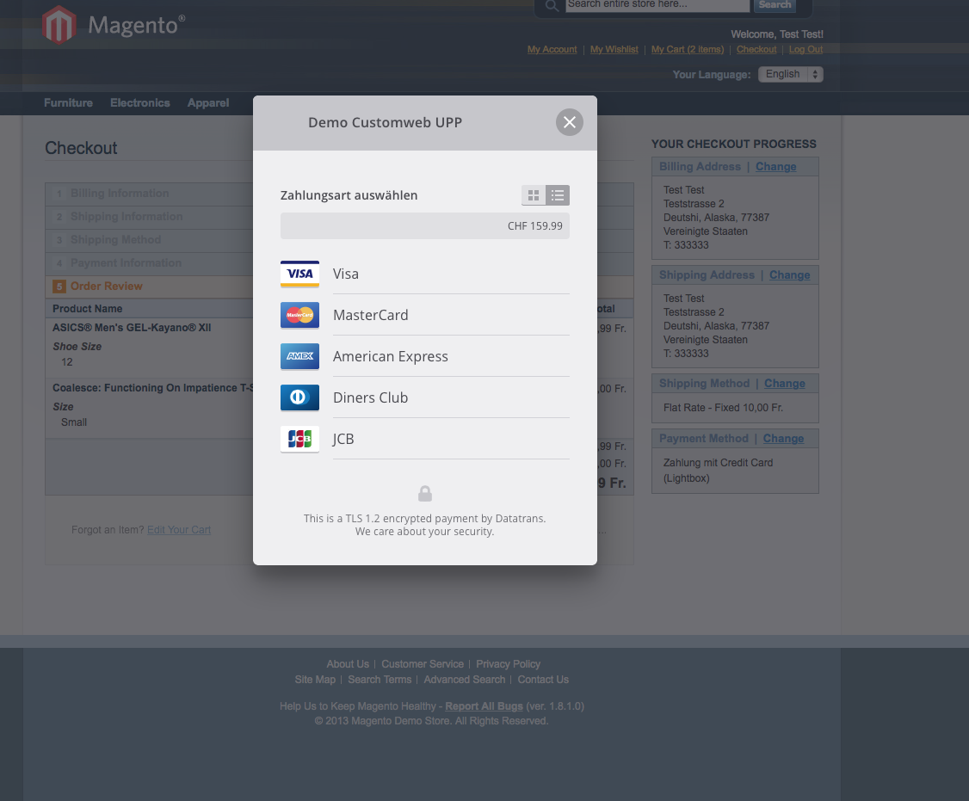Click the Magento logo
969x801 pixels.
[x=114, y=25]
